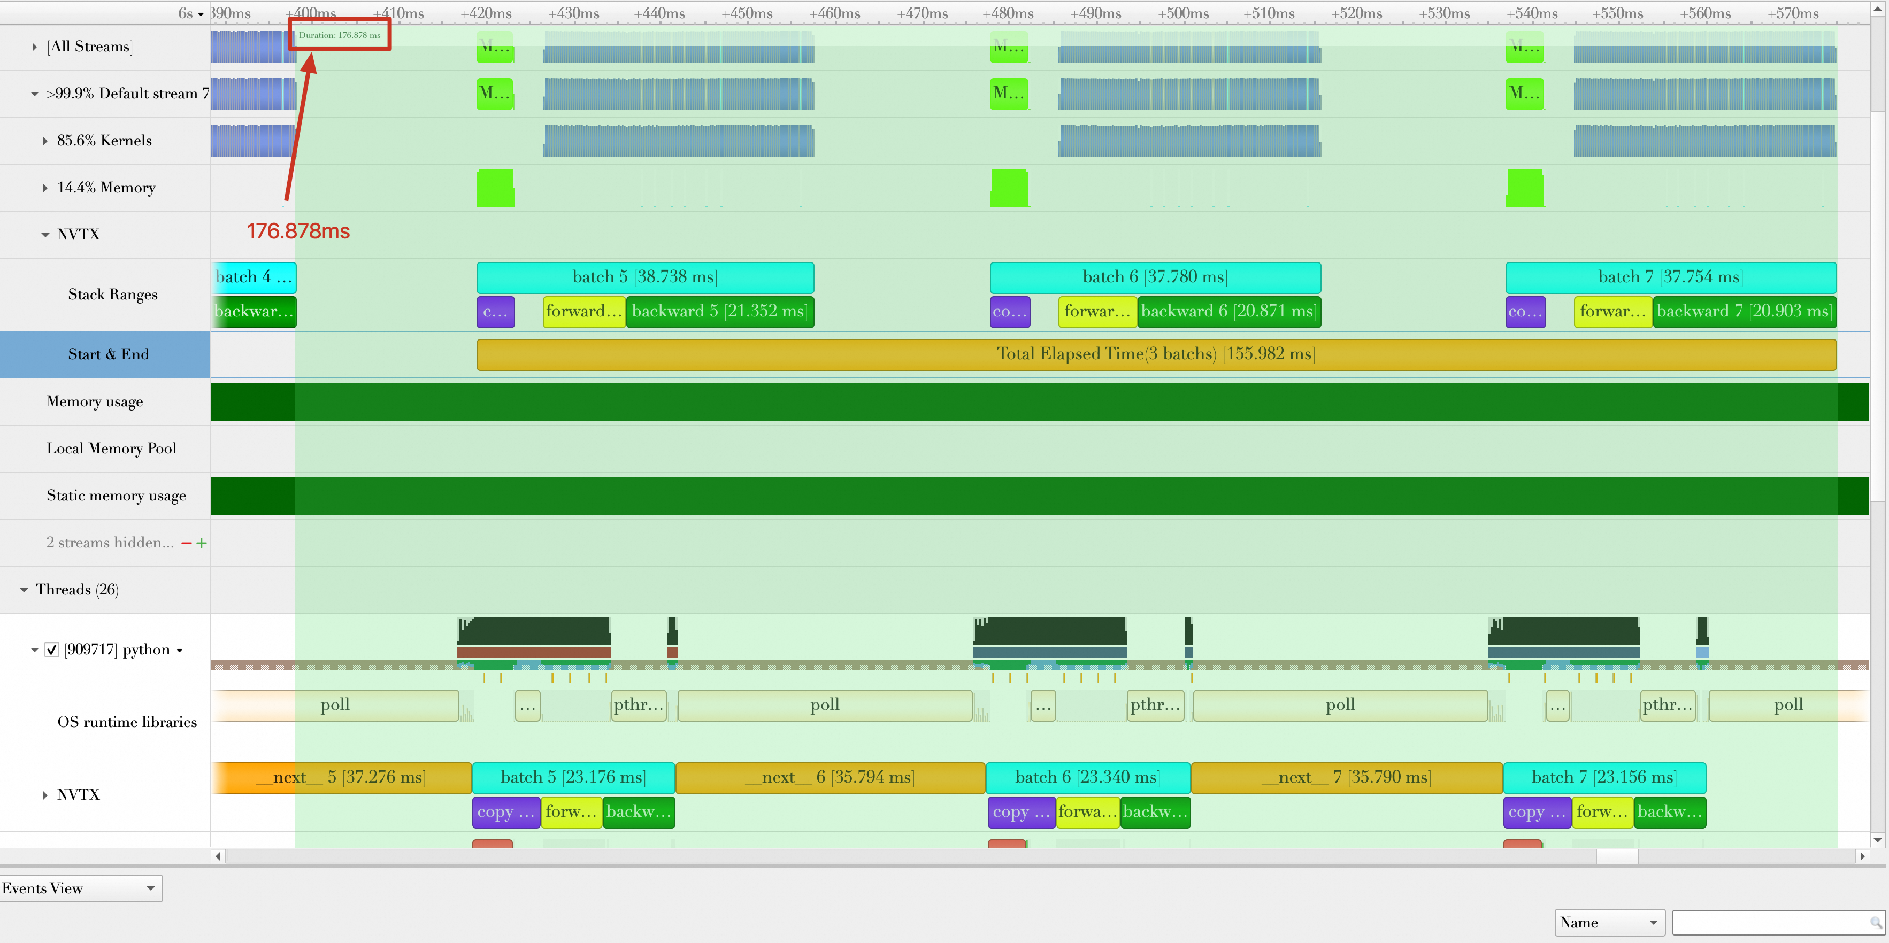Open the 6s time-offset dropdown arrow
This screenshot has width=1889, height=943.
click(201, 14)
